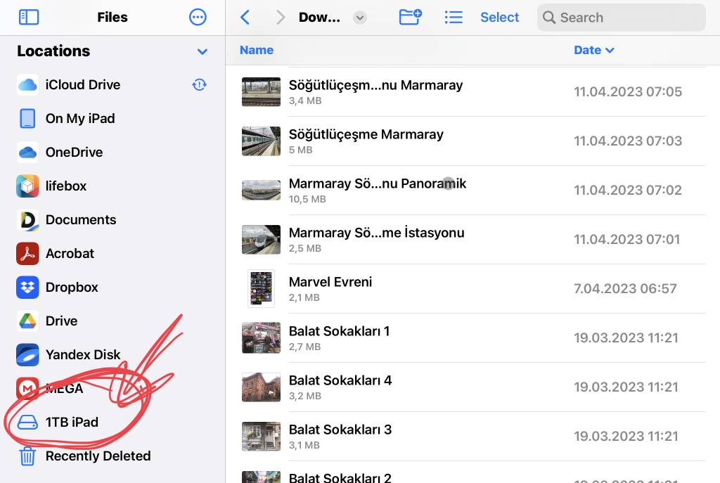Go back using the left arrow
720x483 pixels.
[x=245, y=18]
